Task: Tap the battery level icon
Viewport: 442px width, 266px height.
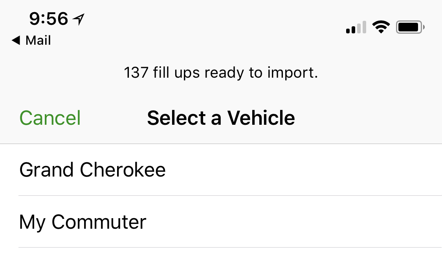Action: tap(410, 27)
